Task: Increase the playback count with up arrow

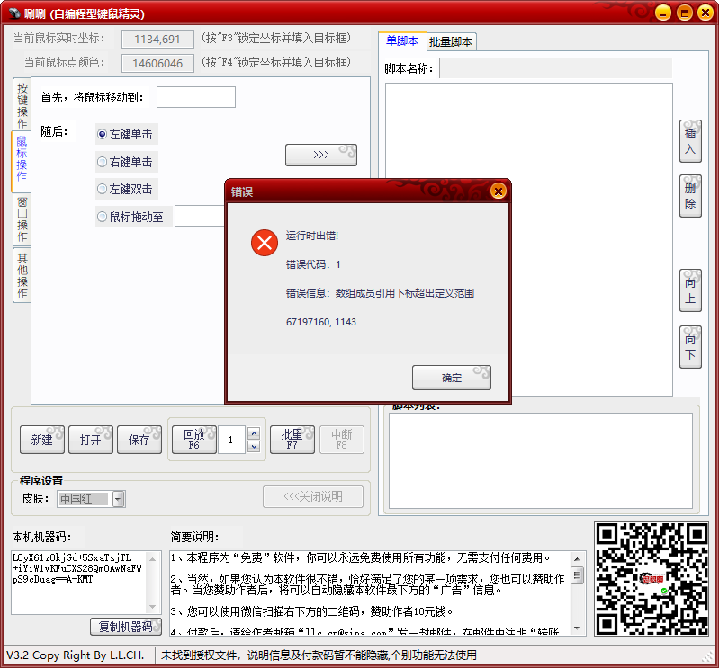Action: pos(253,433)
